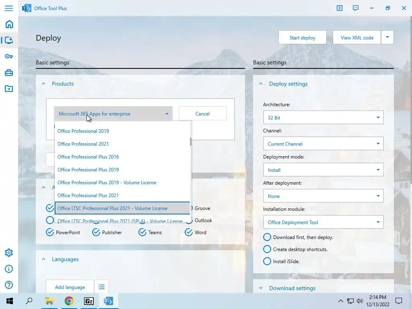412x309 pixels.
Task: Open the feedback chat icon in title bar
Action: tap(356, 8)
